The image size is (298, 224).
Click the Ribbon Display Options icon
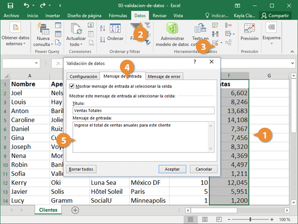coord(237,6)
